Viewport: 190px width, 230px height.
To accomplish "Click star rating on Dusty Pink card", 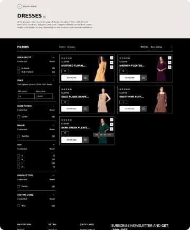I will [125, 89].
